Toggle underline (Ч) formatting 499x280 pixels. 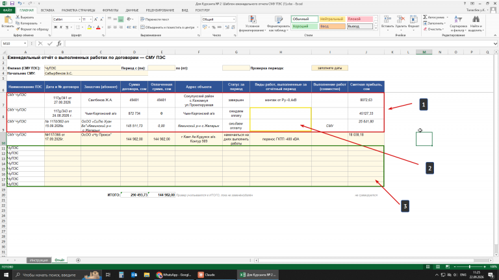pyautogui.click(x=67, y=27)
